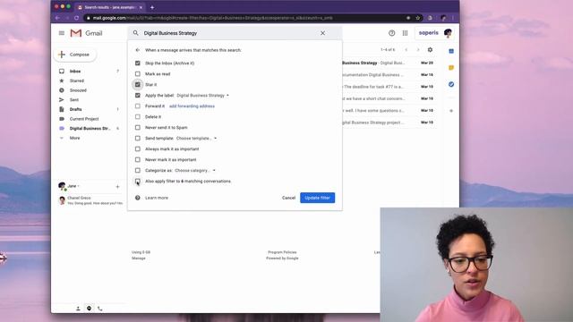The width and height of the screenshot is (573, 322).
Task: Reload the page in browser toolbar
Action: tap(76, 18)
